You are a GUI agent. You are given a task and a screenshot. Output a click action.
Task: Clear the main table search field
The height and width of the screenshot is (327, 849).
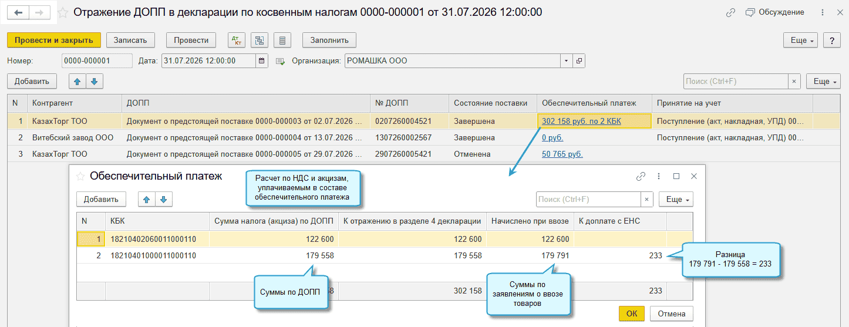[794, 81]
